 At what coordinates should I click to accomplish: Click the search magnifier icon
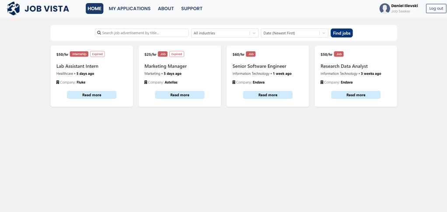click(x=99, y=33)
